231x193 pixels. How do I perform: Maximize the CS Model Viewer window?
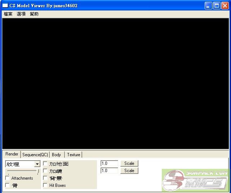pyautogui.click(x=217, y=6)
